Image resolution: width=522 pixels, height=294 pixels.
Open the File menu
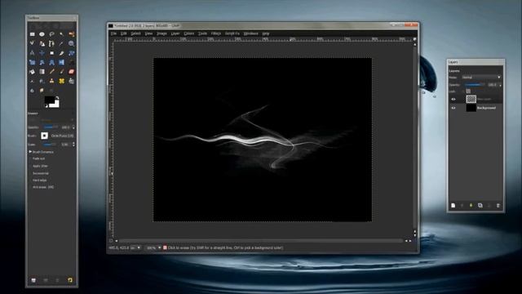[113, 33]
